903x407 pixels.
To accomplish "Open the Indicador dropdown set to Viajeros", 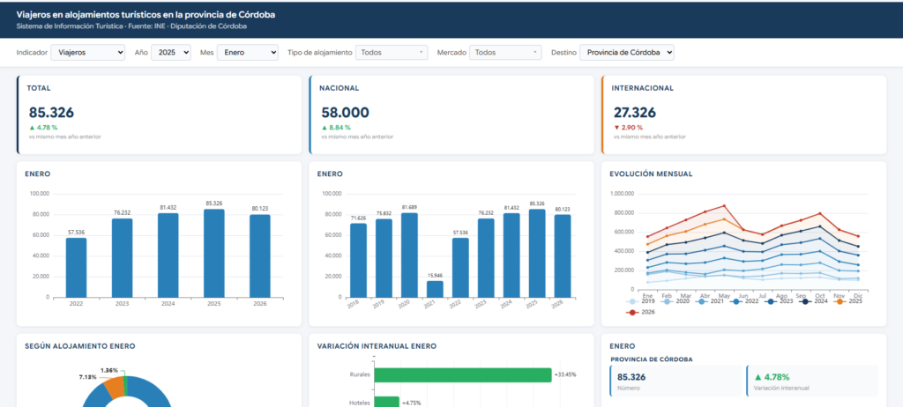I will 88,52.
